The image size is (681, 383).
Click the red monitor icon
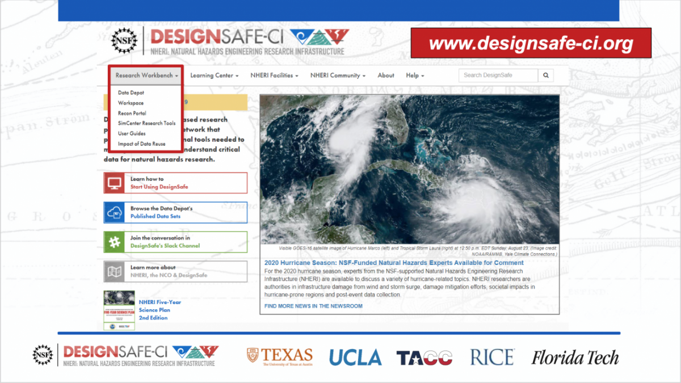115,183
